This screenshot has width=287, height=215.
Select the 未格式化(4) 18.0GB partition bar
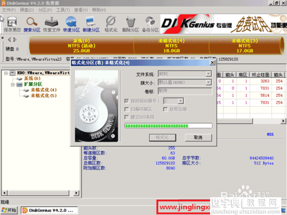click(x=172, y=46)
